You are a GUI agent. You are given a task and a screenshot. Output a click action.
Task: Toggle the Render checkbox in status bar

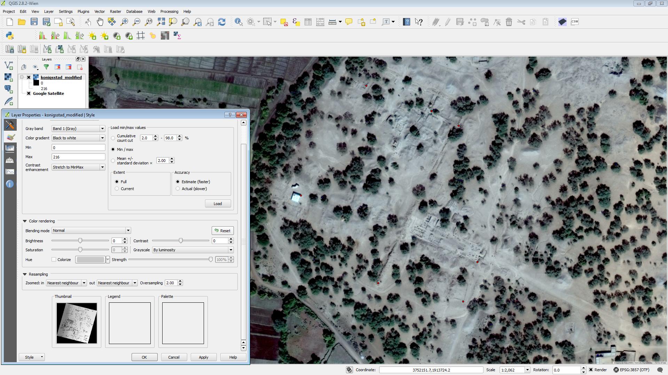click(x=591, y=370)
